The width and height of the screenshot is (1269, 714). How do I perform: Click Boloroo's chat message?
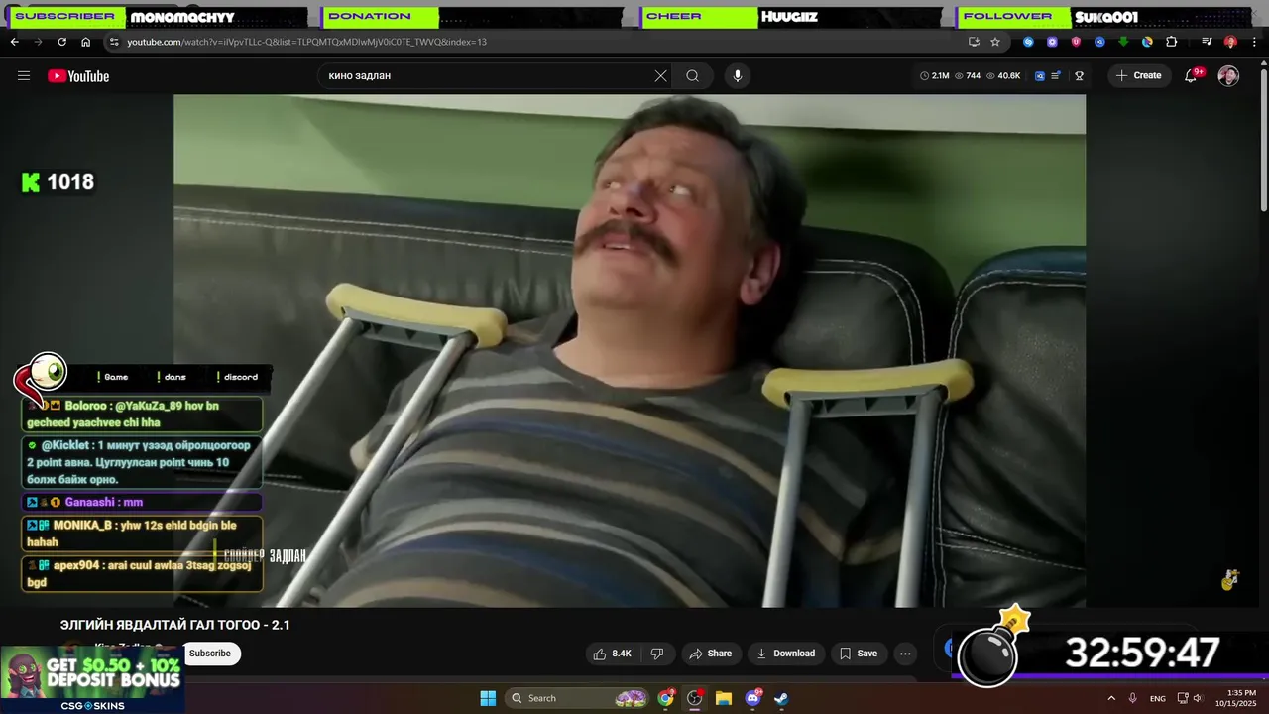click(x=143, y=415)
